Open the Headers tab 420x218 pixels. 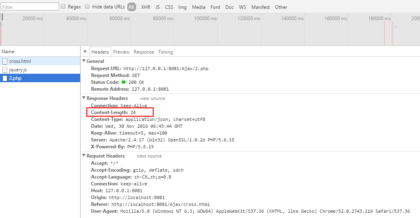click(x=100, y=52)
